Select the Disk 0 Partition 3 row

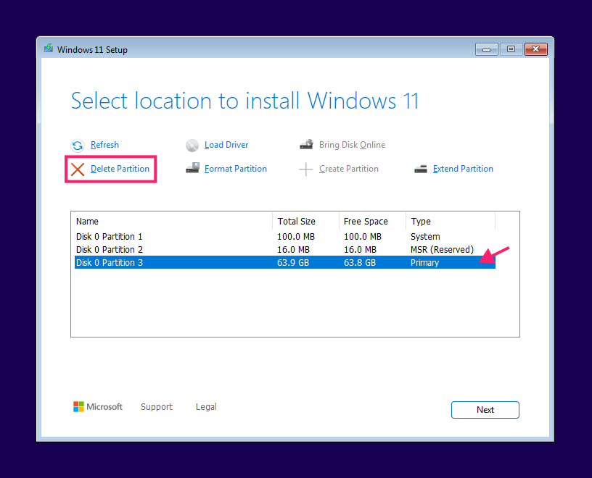tap(284, 262)
